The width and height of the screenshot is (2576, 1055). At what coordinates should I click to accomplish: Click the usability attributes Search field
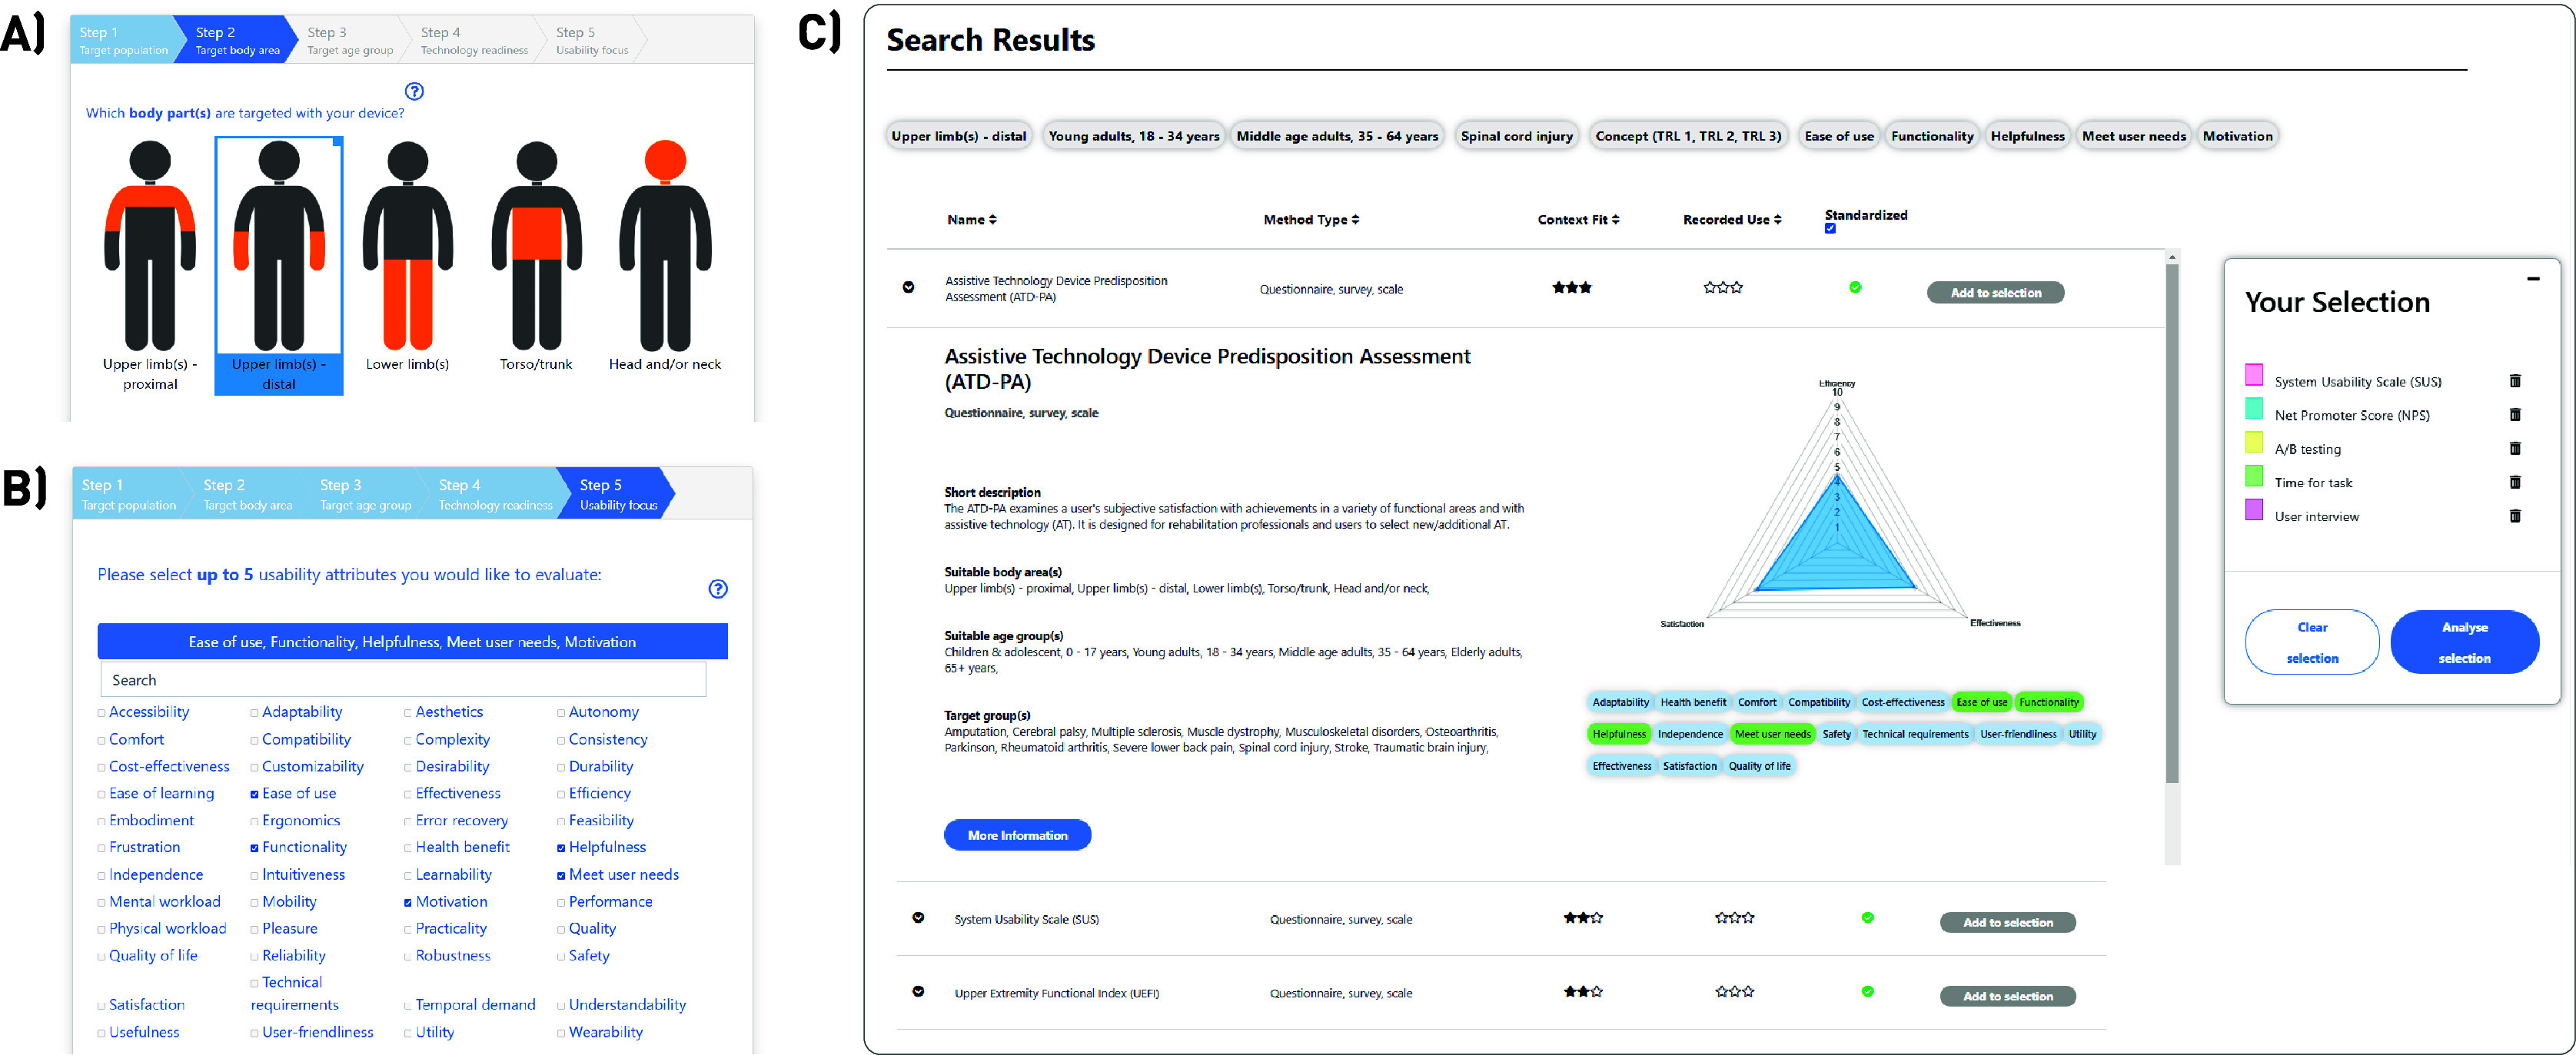[404, 680]
